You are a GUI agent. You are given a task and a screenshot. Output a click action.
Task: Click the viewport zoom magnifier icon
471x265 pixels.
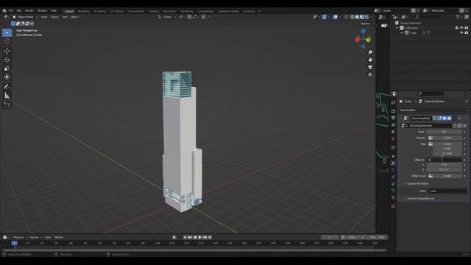pos(370,52)
